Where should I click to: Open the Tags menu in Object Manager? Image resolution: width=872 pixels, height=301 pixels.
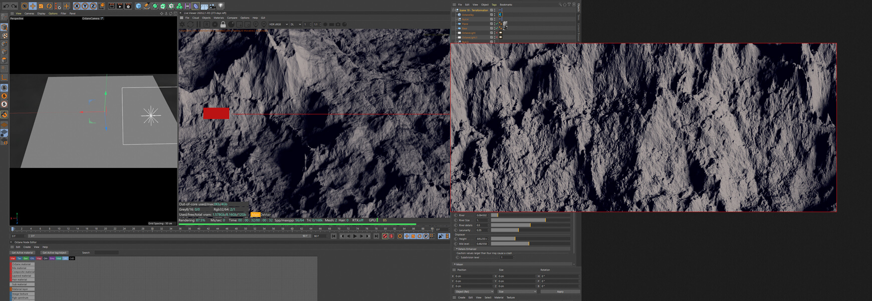494,4
